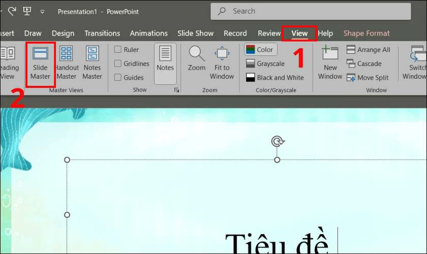Open the Zoom dialog
This screenshot has width=427, height=254.
coord(197,59)
